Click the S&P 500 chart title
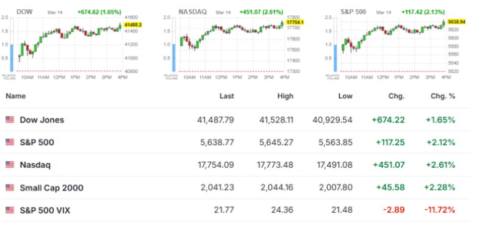Image resolution: width=482 pixels, height=230 pixels. [353, 12]
